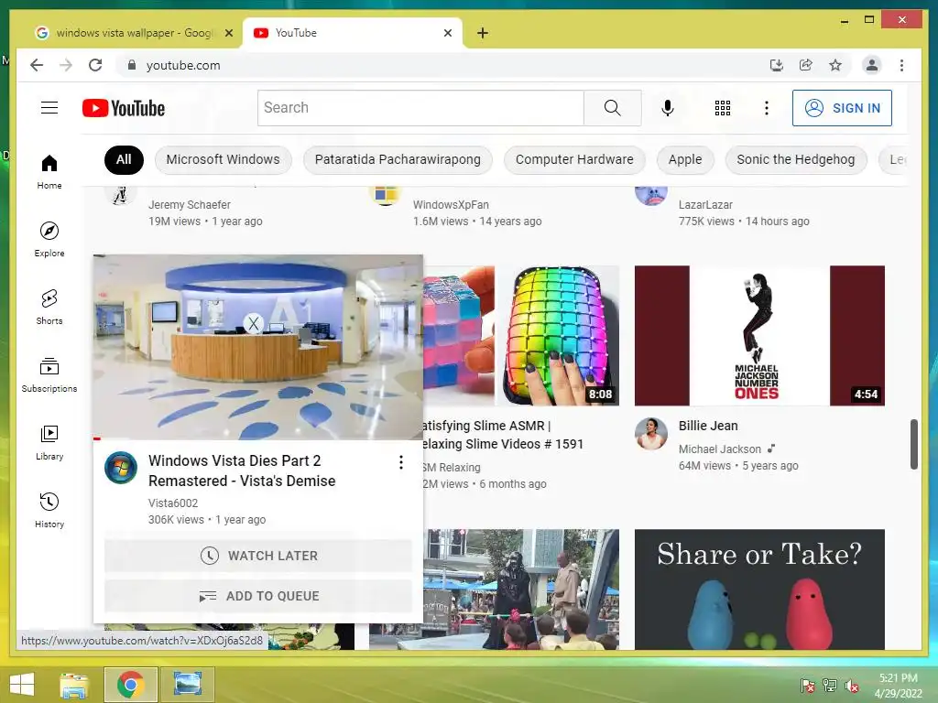
Task: Open Shorts in the sidebar
Action: pyautogui.click(x=49, y=308)
